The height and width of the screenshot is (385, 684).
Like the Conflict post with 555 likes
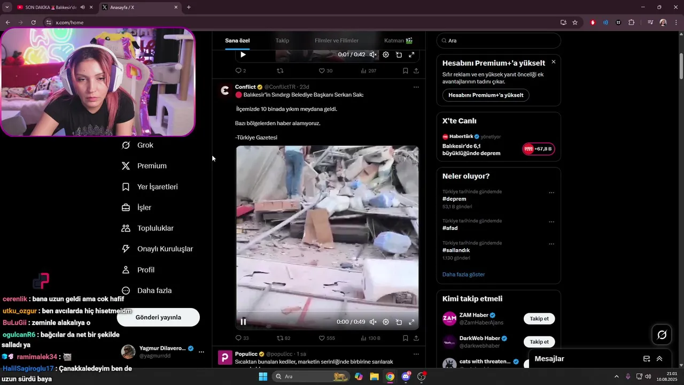[x=327, y=338]
